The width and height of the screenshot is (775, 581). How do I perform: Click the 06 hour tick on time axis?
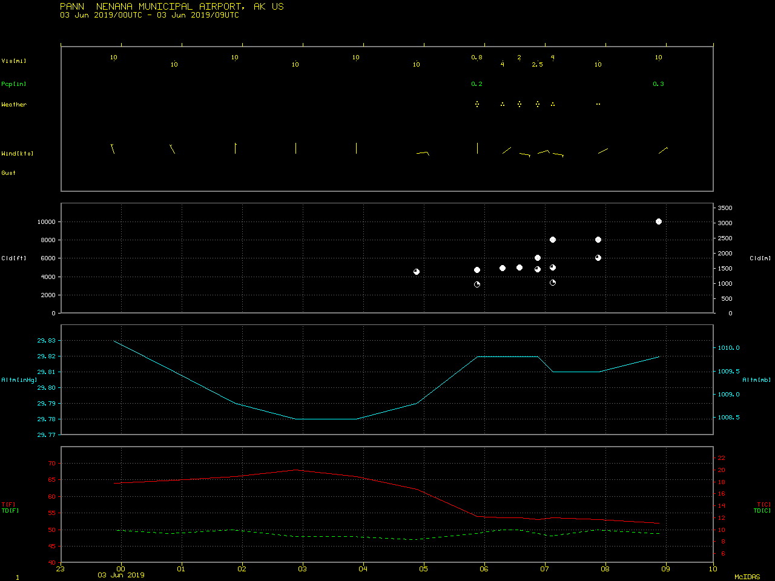(484, 569)
